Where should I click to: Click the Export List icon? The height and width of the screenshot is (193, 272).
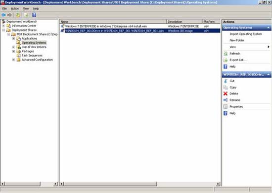tap(226, 60)
